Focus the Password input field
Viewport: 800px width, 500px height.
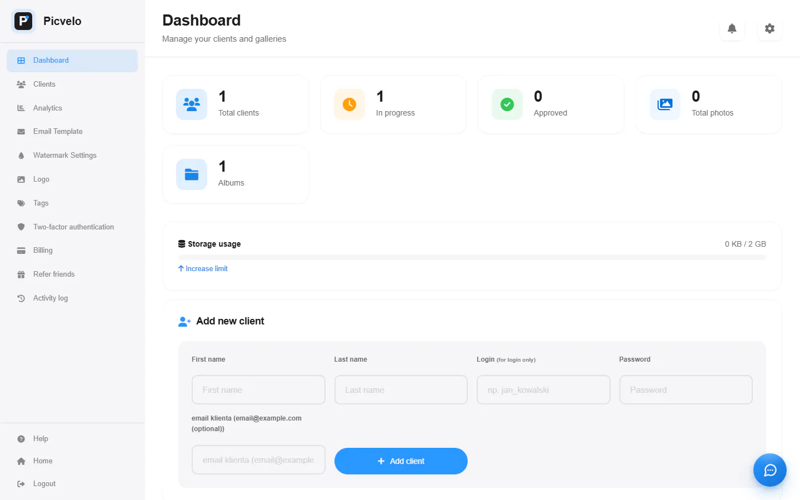(x=686, y=390)
